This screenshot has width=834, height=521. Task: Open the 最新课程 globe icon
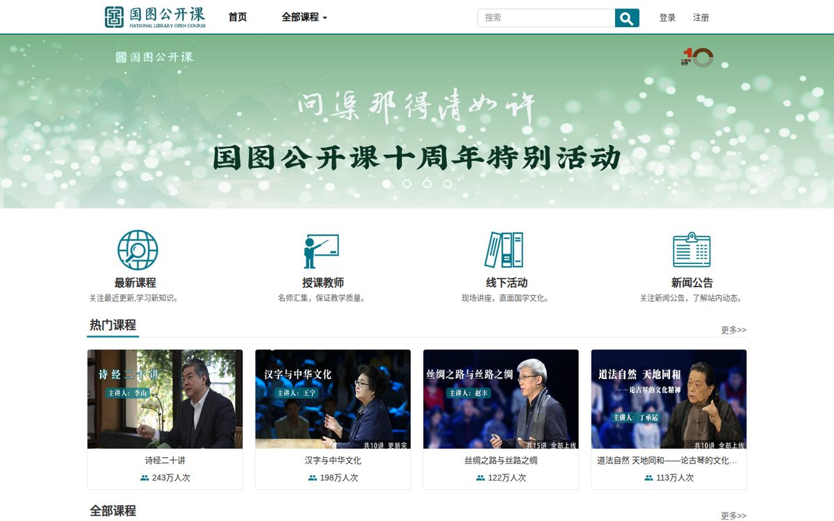tap(138, 250)
